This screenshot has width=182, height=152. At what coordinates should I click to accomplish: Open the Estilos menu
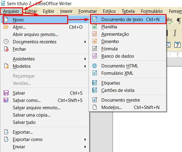coord(109,11)
